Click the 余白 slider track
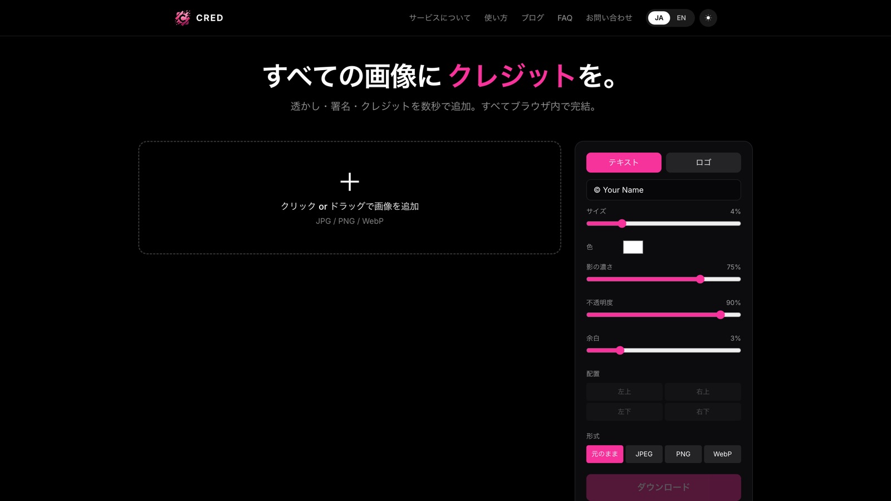Image resolution: width=891 pixels, height=501 pixels. point(663,351)
